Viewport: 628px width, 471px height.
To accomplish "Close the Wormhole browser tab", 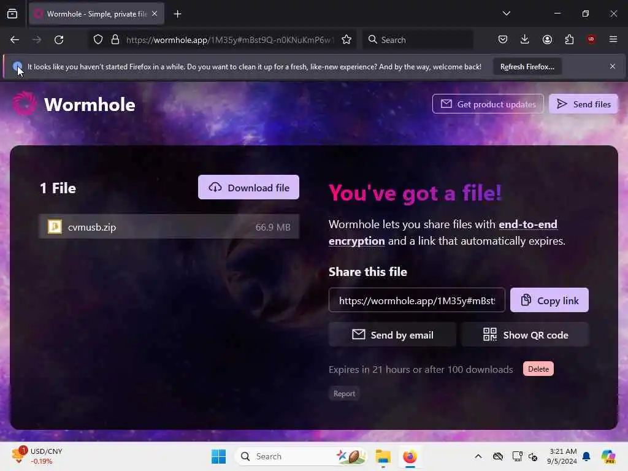I will click(x=155, y=13).
